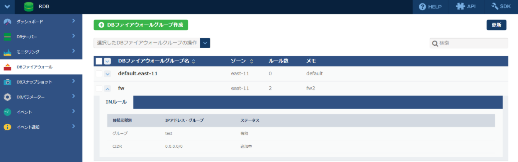Open the SDK link in header
This screenshot has height=162, width=518.
click(x=501, y=7)
